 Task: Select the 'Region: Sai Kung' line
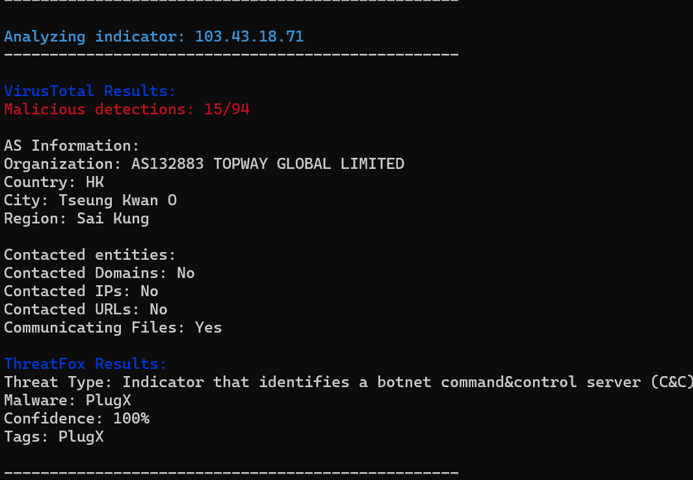(x=77, y=219)
